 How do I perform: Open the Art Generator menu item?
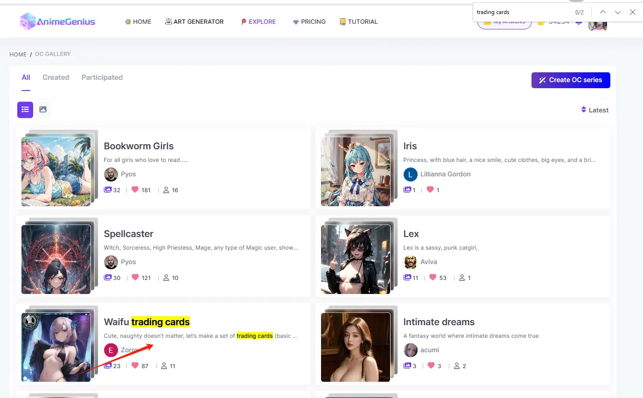click(194, 21)
